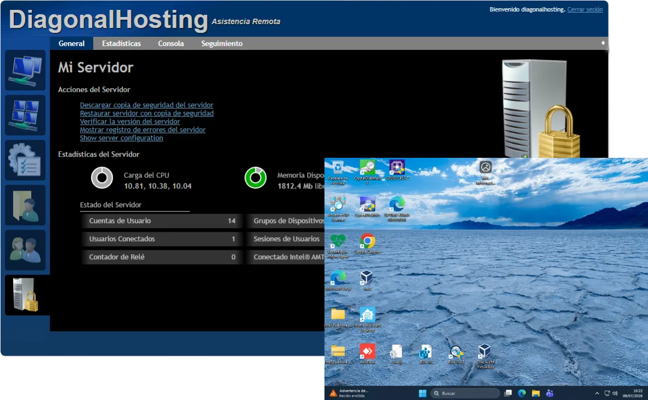Select the server with padlock sidebar icon
This screenshot has height=400, width=648.
point(25,295)
